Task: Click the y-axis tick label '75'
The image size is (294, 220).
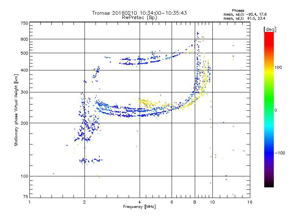Action: coord(26,197)
